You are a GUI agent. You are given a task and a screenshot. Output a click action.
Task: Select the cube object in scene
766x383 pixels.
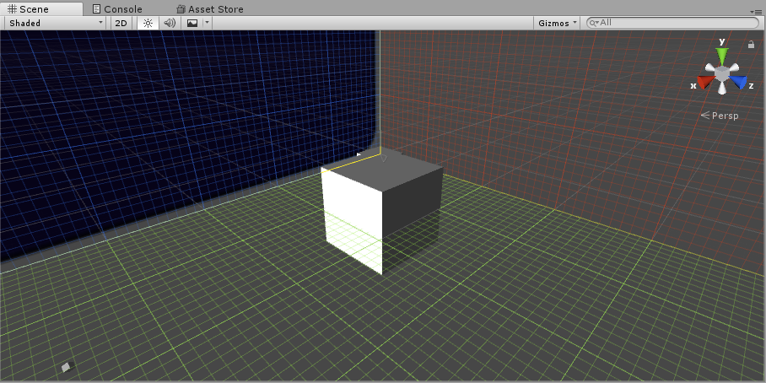pos(381,210)
